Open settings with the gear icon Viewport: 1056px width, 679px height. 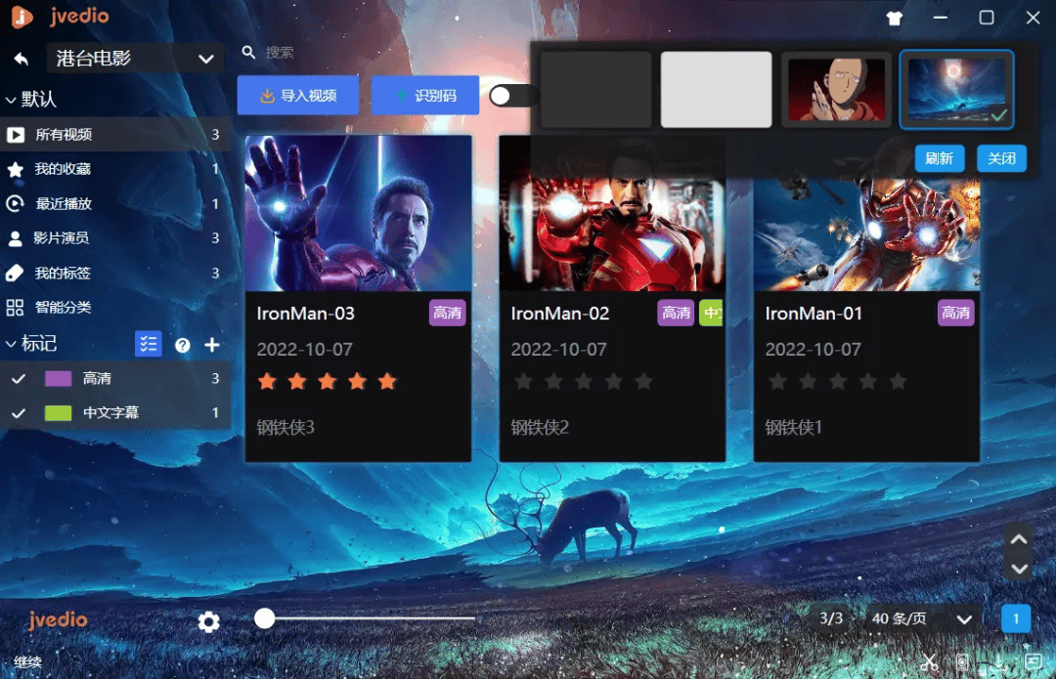coord(208,621)
